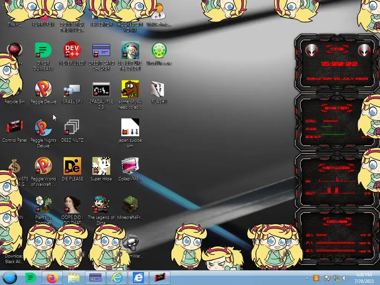Select the Peggle Deluxe desktop icon
380x285 pixels.
pos(43,89)
